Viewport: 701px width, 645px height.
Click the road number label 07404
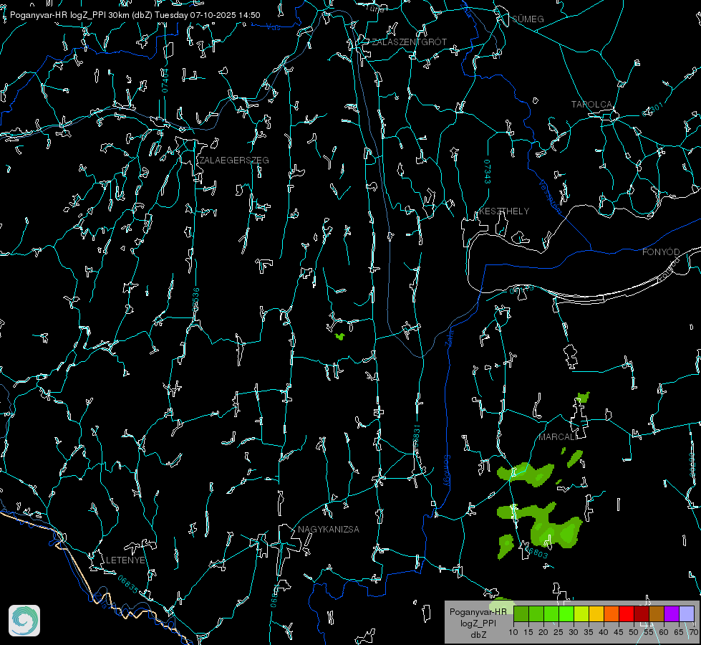coord(165,81)
